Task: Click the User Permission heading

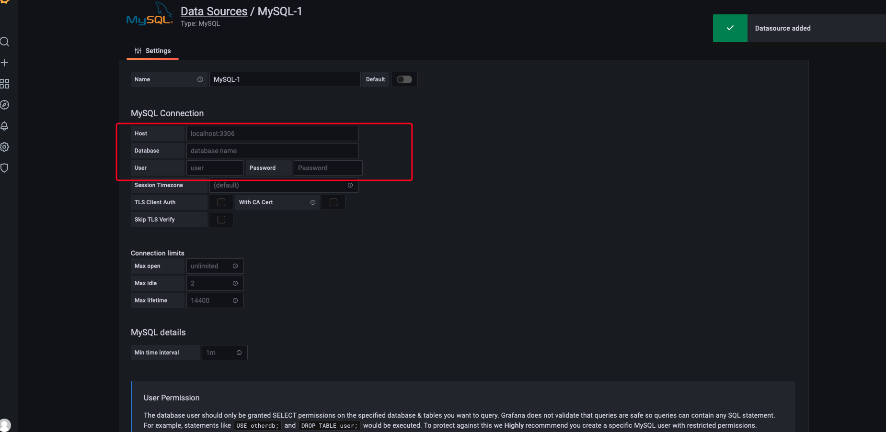Action: [x=172, y=398]
